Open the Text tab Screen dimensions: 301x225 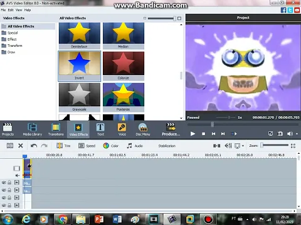pos(100,129)
